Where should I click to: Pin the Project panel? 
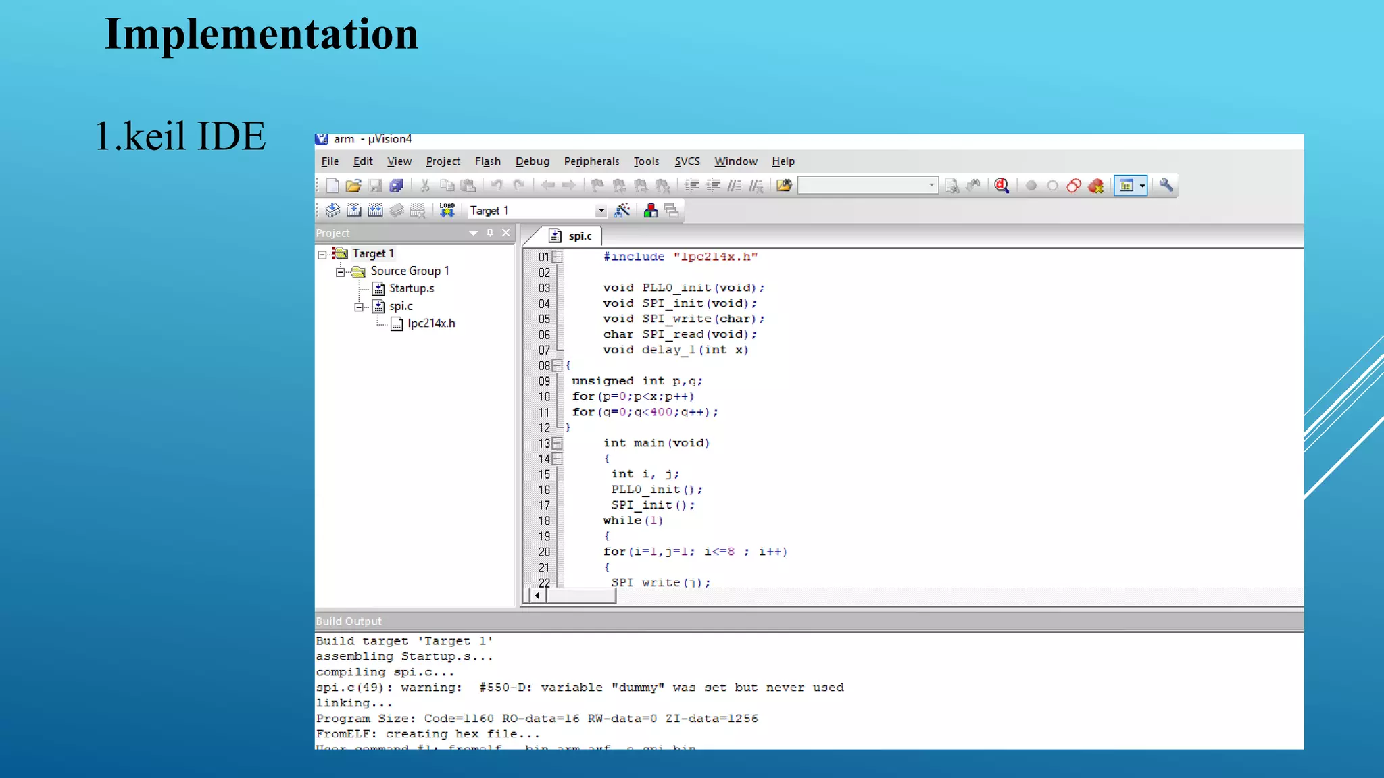point(490,233)
